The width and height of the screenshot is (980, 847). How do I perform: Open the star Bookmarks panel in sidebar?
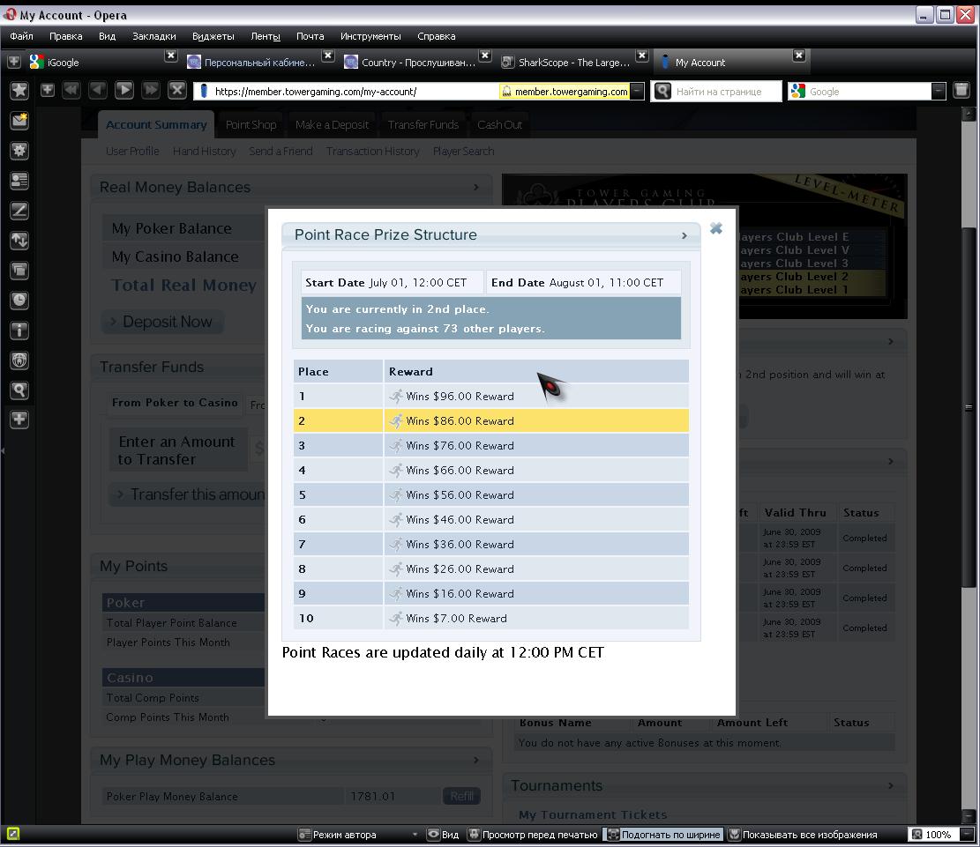click(x=19, y=90)
